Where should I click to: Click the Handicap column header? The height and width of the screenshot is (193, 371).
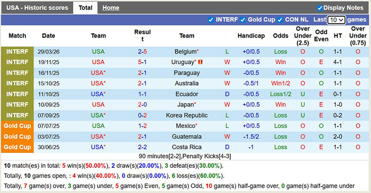coord(251,36)
